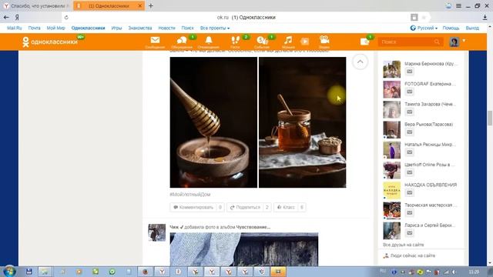The height and width of the screenshot is (277, 493).
Task: Close the Одноклассники browser tab
Action: point(140,5)
